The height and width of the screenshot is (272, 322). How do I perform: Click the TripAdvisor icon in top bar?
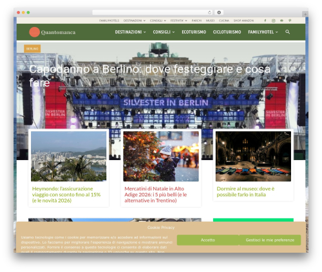(x=281, y=21)
